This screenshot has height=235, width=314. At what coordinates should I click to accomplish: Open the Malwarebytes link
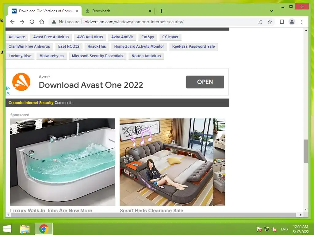[52, 56]
